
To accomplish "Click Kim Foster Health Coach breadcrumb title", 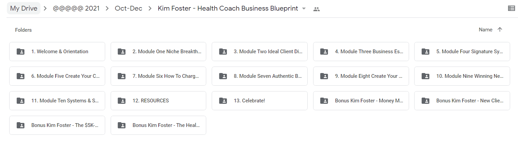I will [228, 9].
